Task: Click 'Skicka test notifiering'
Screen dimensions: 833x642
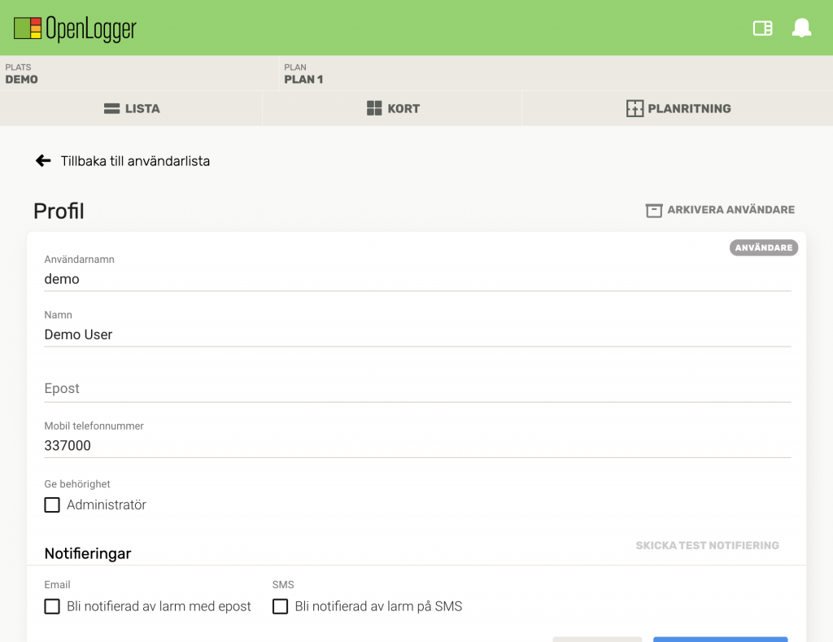Action: coord(707,545)
